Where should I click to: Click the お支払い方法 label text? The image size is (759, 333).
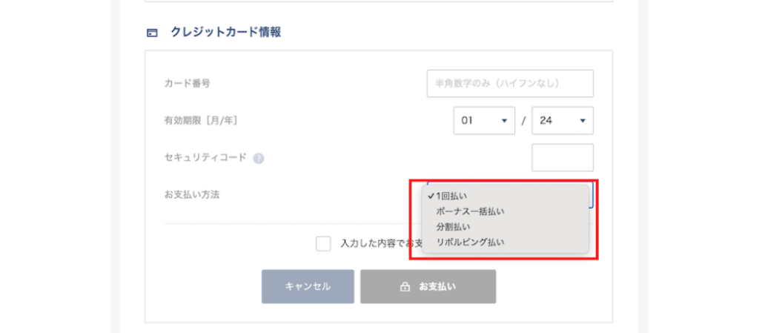click(x=191, y=194)
